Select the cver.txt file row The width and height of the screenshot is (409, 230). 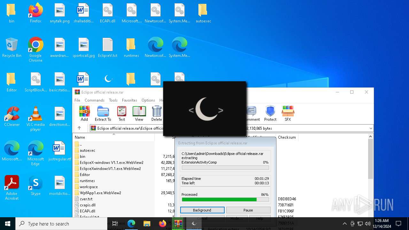click(86, 199)
